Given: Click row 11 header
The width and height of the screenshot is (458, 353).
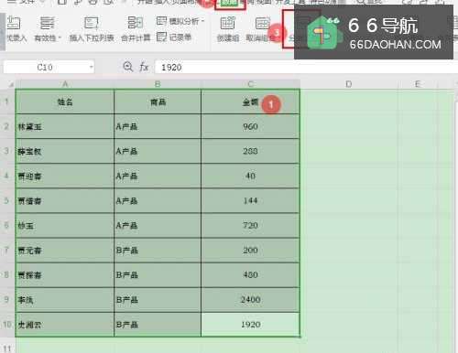Looking at the screenshot, I should [7, 348].
